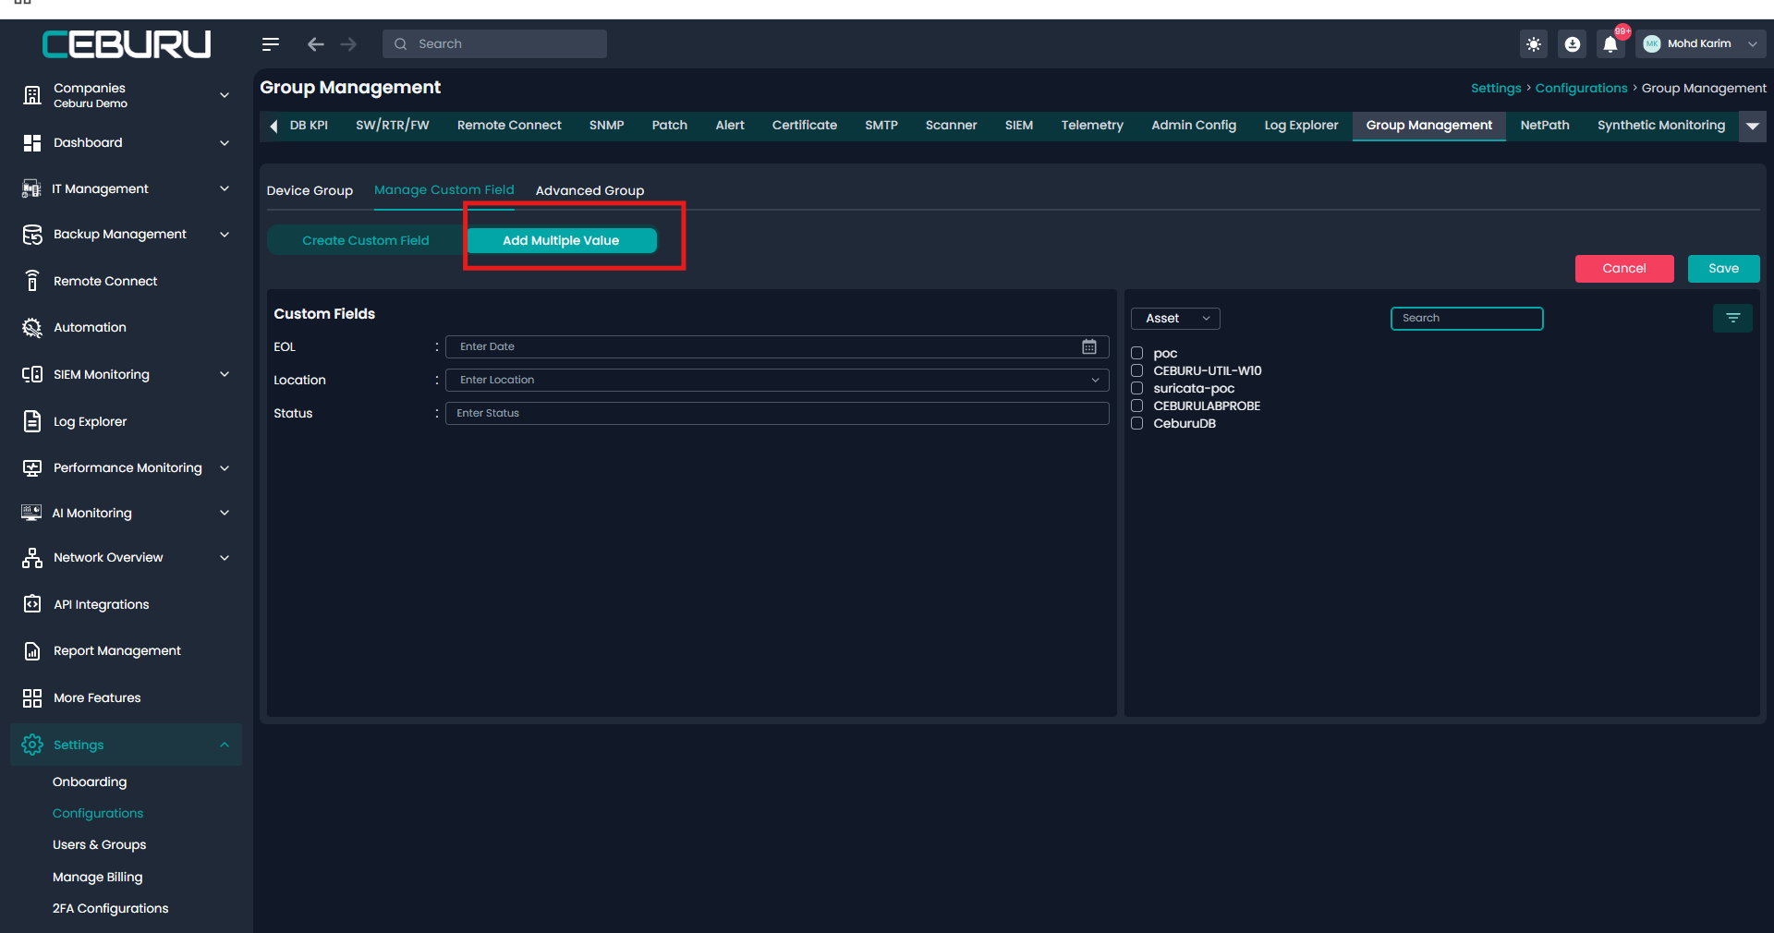This screenshot has height=933, width=1774.
Task: Open the Mohd Karim user menu
Action: pyautogui.click(x=1701, y=44)
